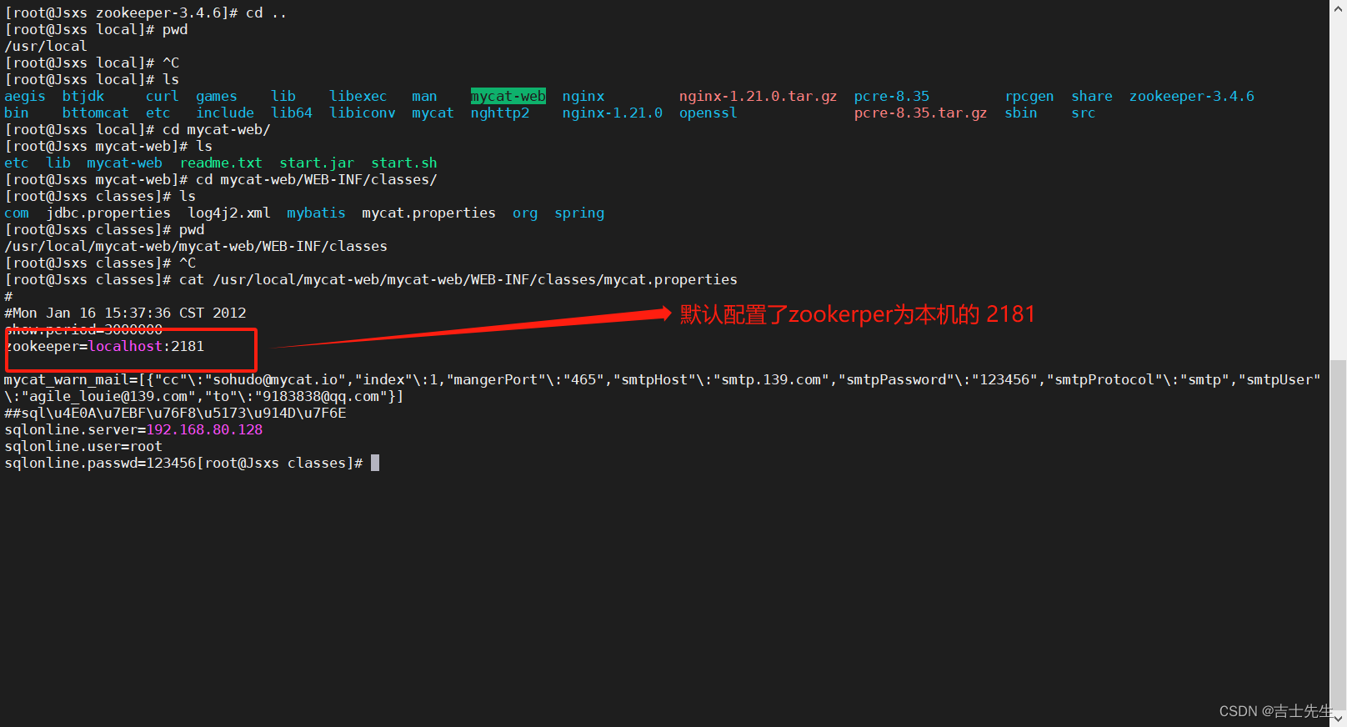Viewport: 1347px width, 727px height.
Task: Click the 'nginx-1.21.0' directory name
Action: click(x=613, y=113)
